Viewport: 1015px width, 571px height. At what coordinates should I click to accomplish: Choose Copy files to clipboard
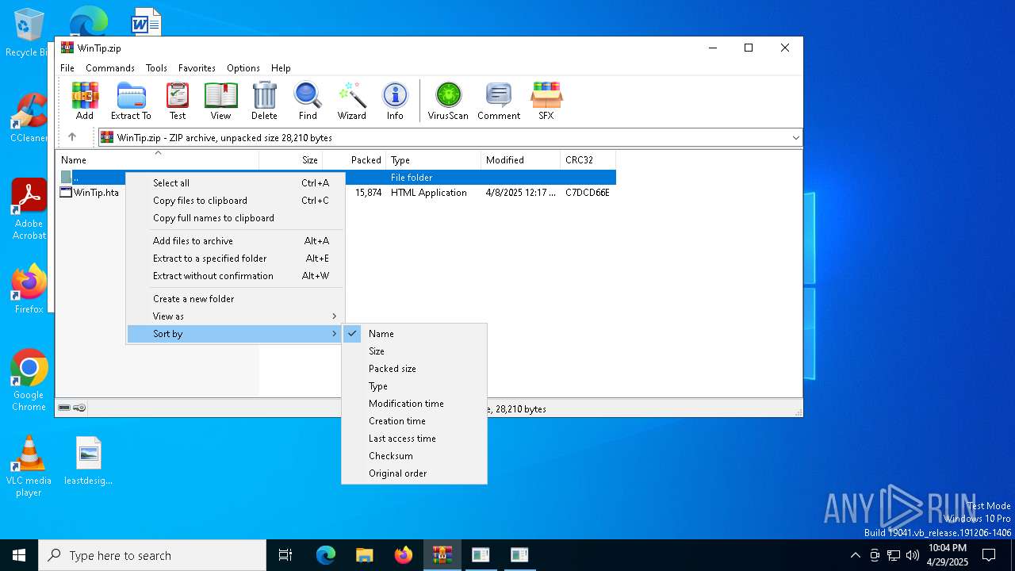(x=236, y=201)
